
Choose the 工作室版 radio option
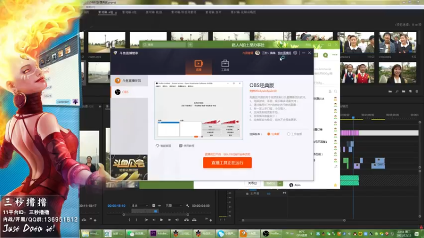(x=295, y=134)
